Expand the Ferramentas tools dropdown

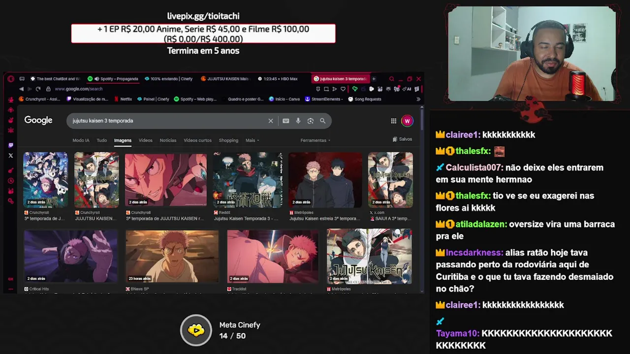[315, 141]
